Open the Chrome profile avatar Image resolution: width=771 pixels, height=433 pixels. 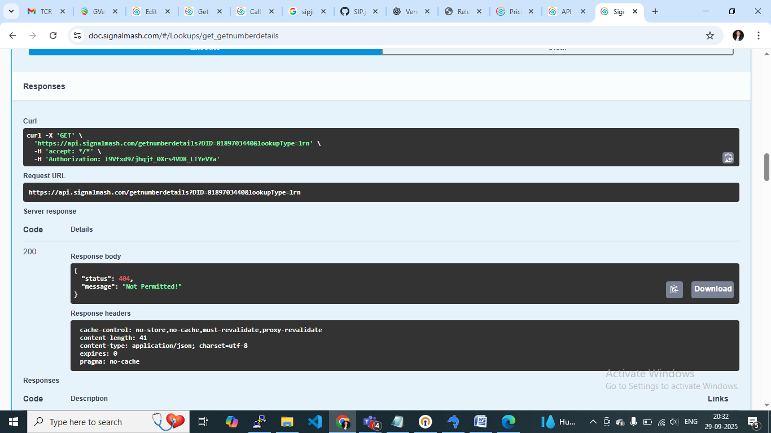tap(738, 36)
